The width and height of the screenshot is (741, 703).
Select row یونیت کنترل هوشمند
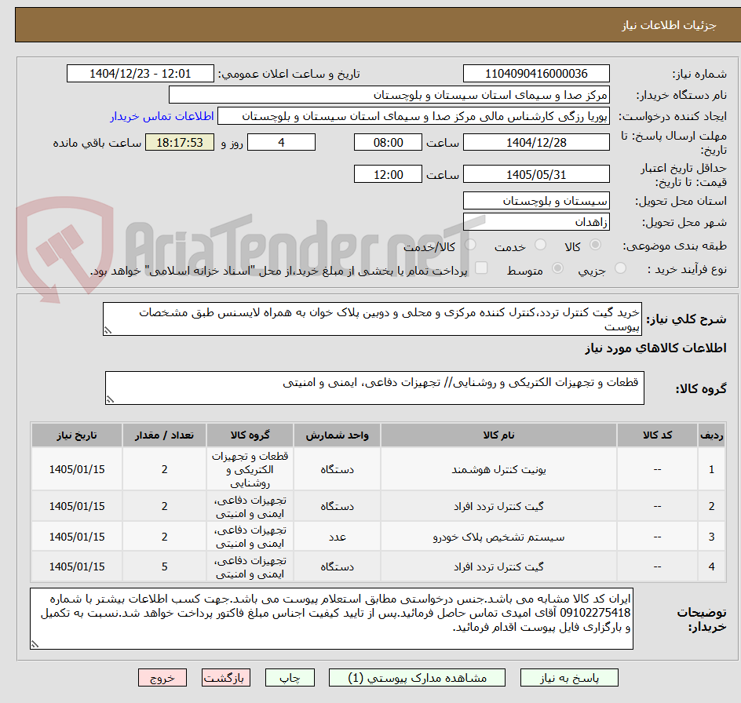pyautogui.click(x=378, y=469)
